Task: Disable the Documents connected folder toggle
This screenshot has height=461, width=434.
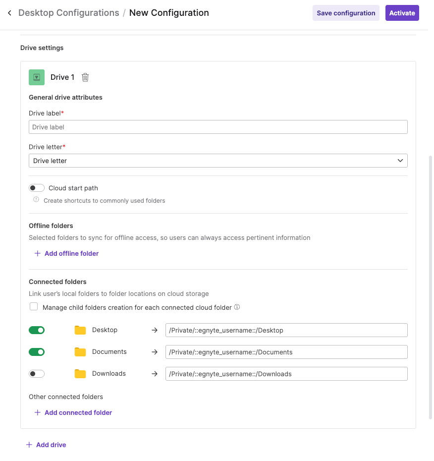Action: [x=37, y=352]
